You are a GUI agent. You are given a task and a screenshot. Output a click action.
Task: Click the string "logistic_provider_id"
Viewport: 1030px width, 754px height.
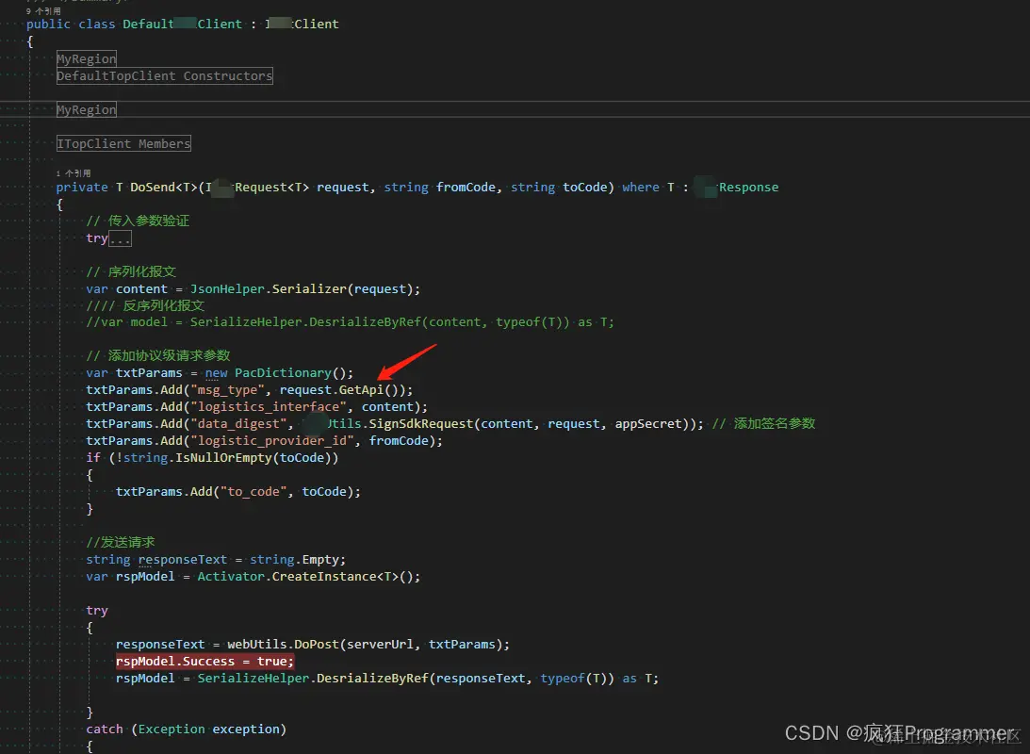click(272, 441)
